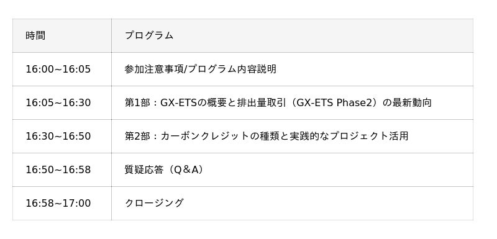Click the 第2部 label
The height and width of the screenshot is (239, 497).
137,136
